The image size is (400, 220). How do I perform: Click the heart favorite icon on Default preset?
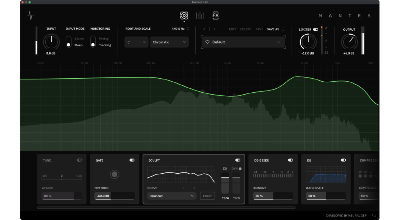(207, 42)
